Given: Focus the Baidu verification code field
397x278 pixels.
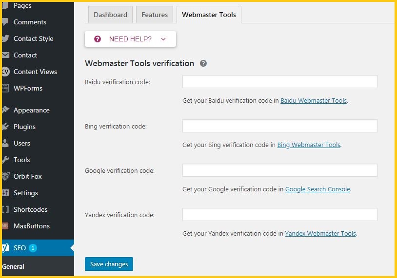Looking at the screenshot, I should 280,82.
